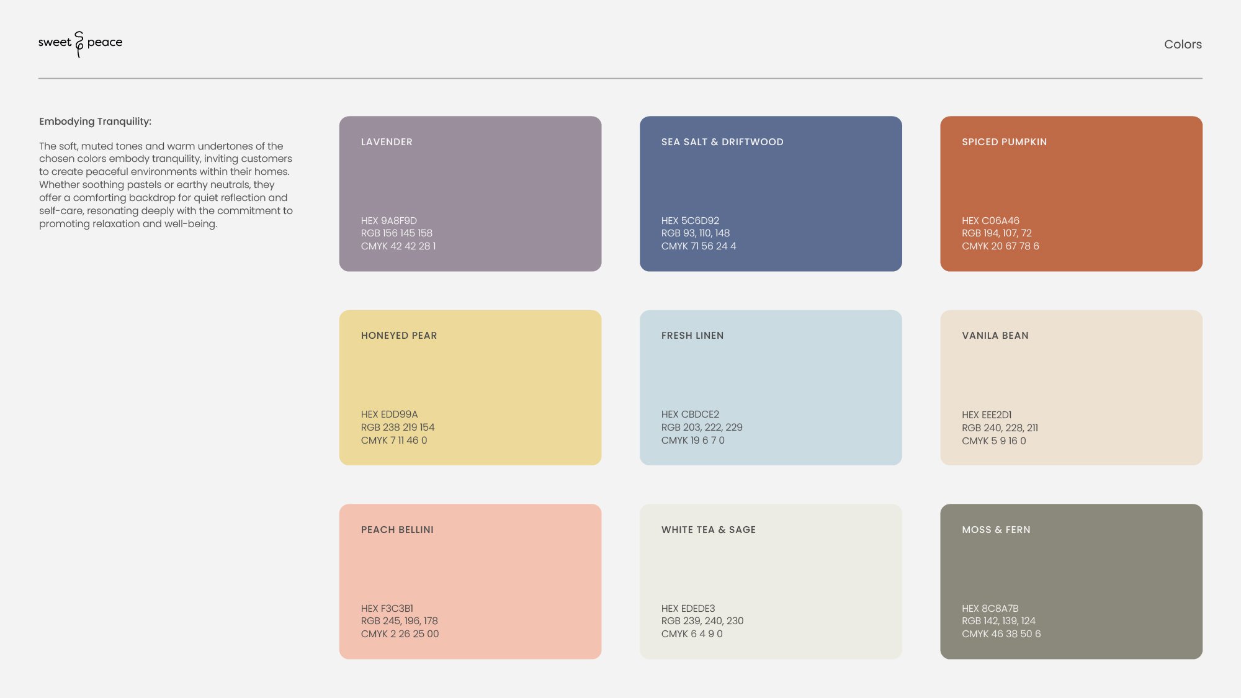Click the tranquility description paragraph
1241x698 pixels.
tap(166, 185)
